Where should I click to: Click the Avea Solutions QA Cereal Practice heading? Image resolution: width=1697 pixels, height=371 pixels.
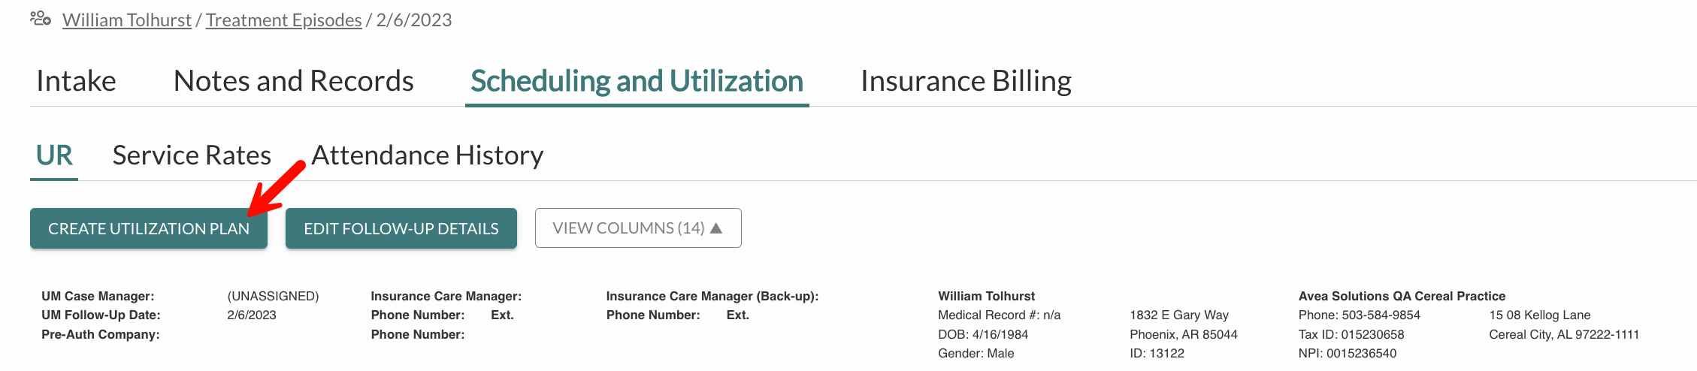1402,297
